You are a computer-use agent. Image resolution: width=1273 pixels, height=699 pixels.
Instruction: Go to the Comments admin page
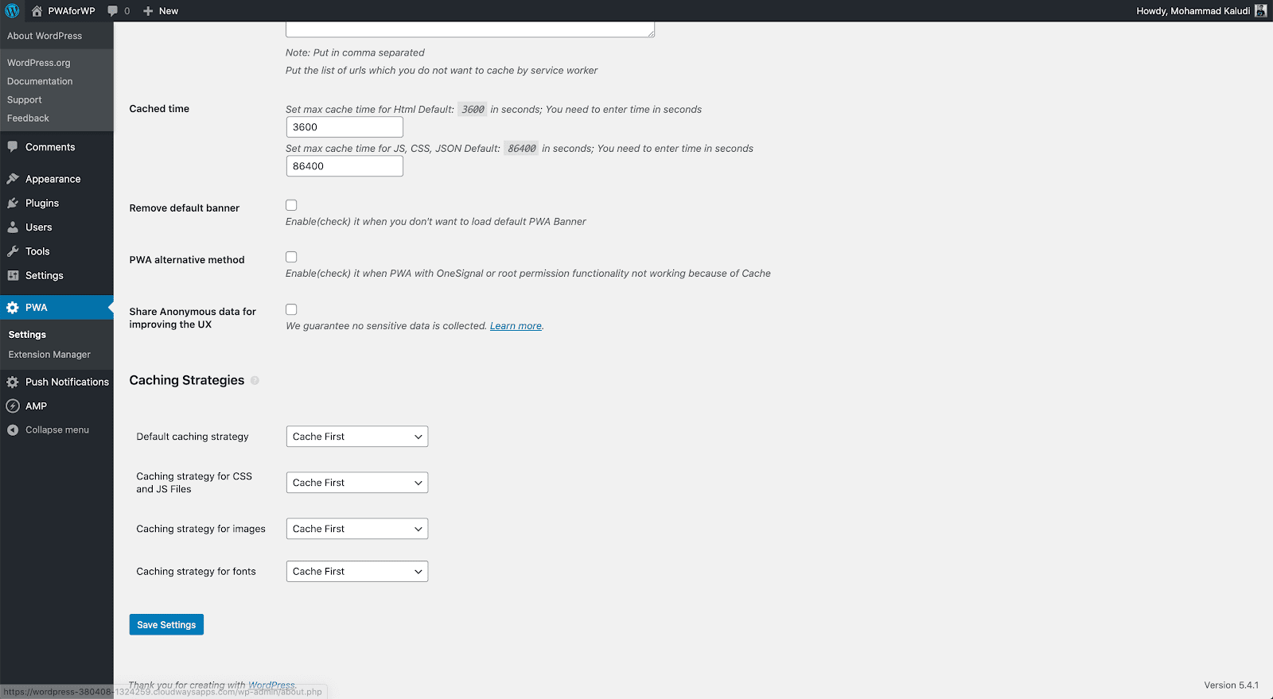(x=50, y=147)
